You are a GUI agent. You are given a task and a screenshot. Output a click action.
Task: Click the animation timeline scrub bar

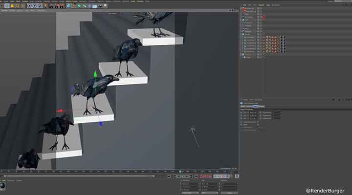[88, 172]
